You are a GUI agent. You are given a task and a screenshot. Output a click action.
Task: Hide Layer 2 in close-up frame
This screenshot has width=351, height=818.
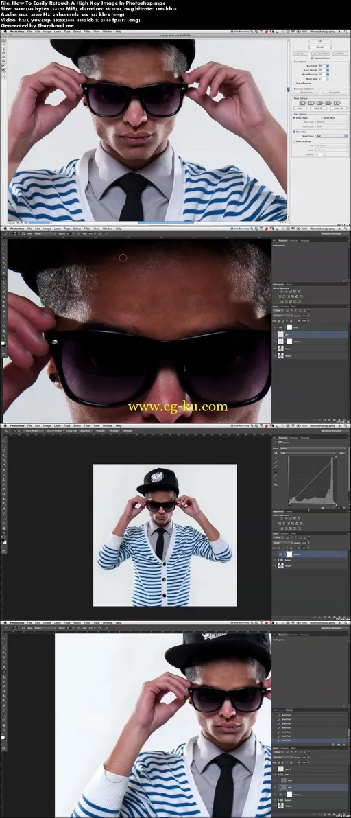[274, 342]
